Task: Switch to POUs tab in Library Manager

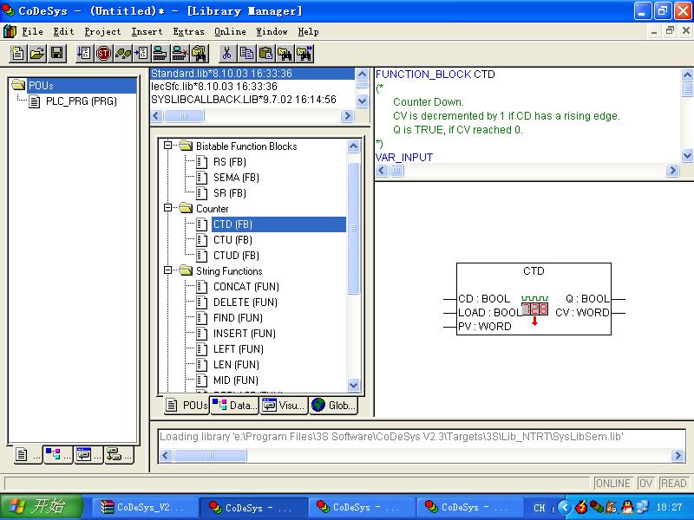Action: [x=187, y=405]
